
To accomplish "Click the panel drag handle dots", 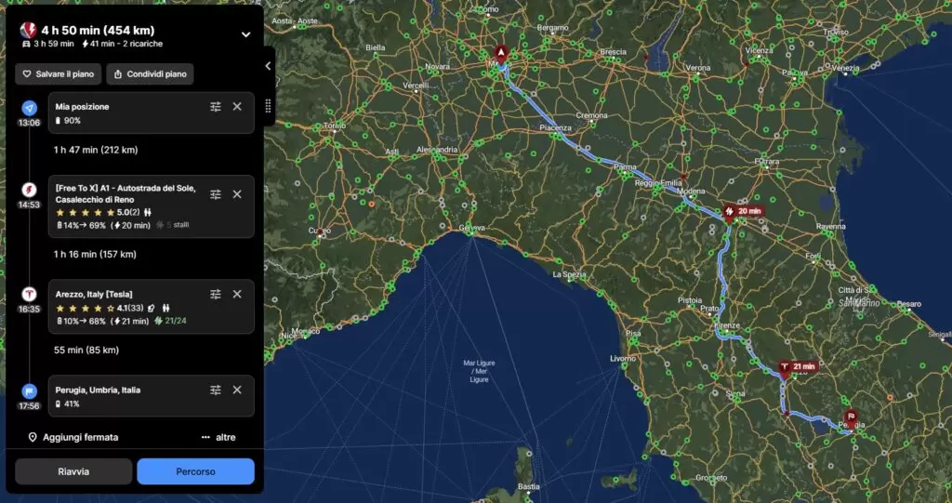I will tap(269, 106).
